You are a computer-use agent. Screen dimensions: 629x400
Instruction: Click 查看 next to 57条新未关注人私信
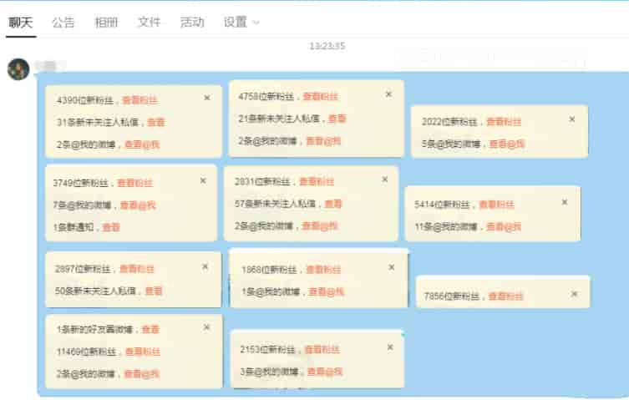coord(333,204)
